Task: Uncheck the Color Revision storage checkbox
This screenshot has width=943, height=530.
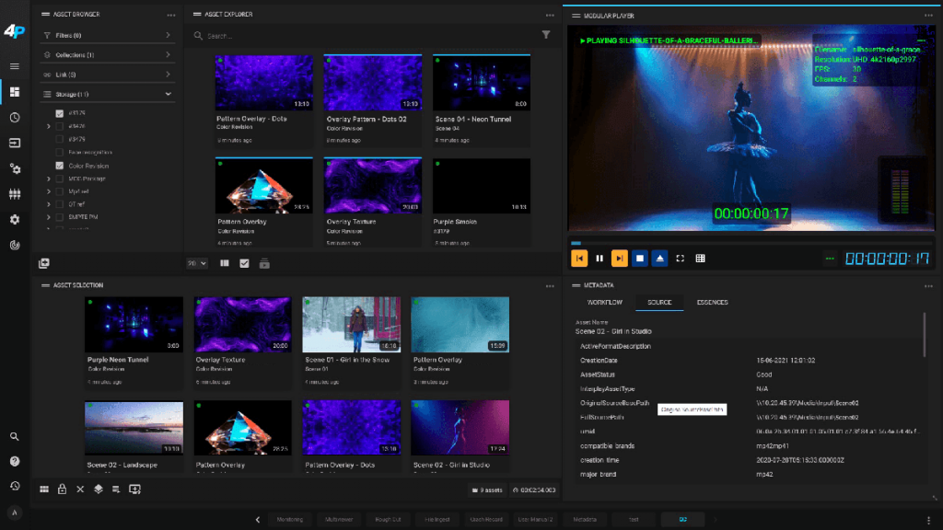Action: point(60,166)
